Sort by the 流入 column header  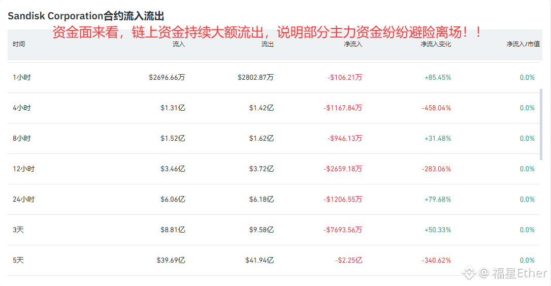point(179,44)
